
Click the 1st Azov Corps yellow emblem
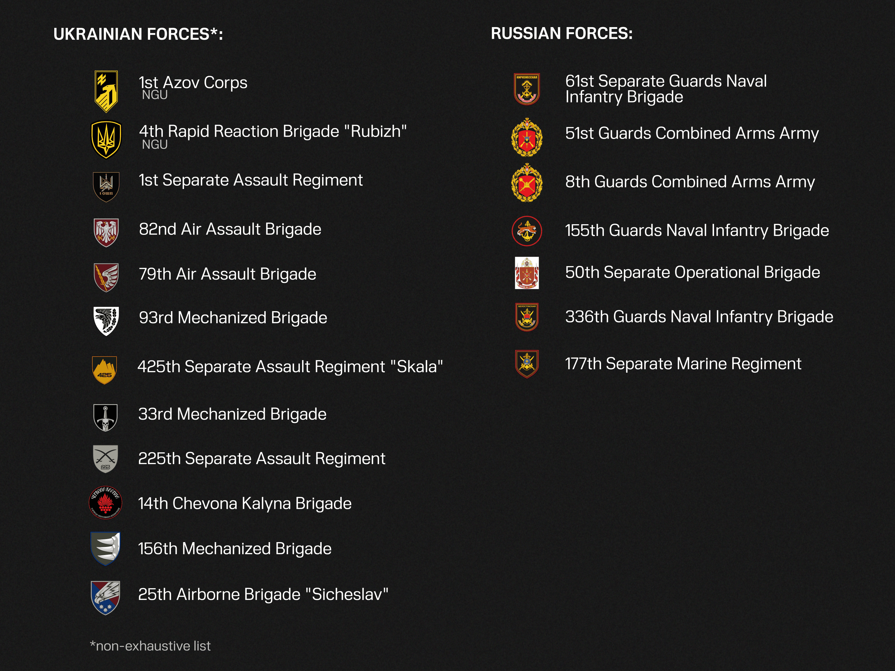106,91
